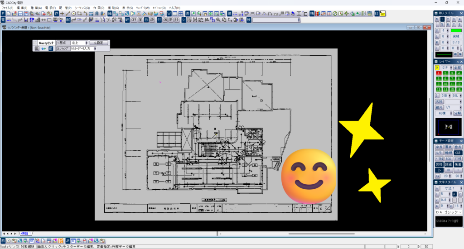Open the DA ゴシック font dropdown
Viewport: 464px width, 249px height.
click(x=449, y=212)
